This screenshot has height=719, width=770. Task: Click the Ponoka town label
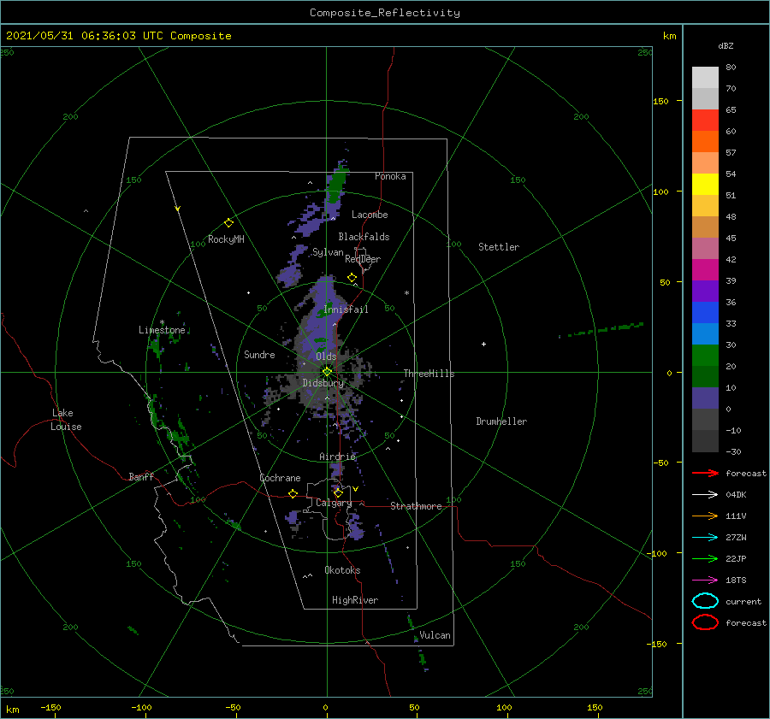point(390,176)
